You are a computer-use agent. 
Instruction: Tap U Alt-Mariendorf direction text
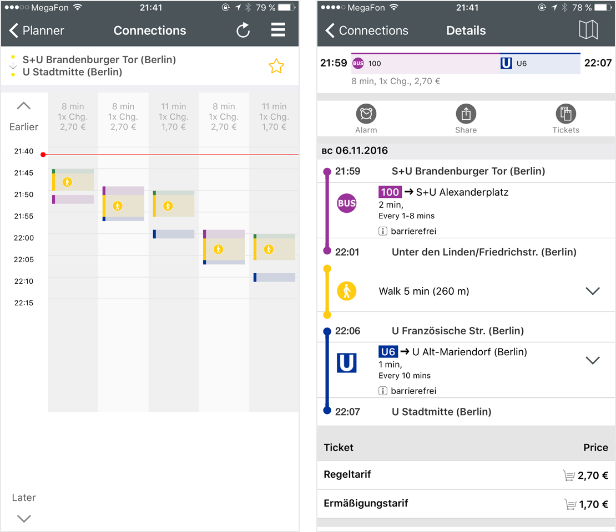coord(469,351)
